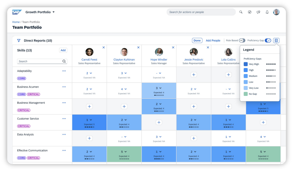Click Add People

click(x=213, y=40)
